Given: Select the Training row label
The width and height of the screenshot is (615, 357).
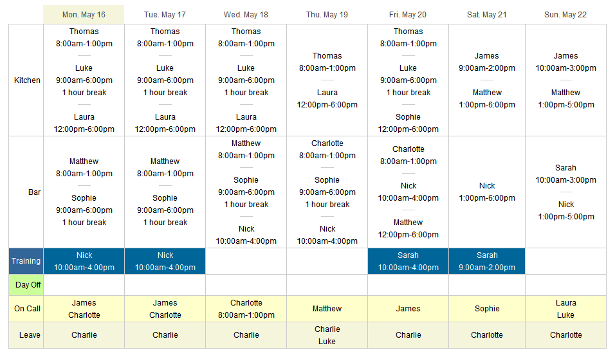Looking at the screenshot, I should click(26, 261).
